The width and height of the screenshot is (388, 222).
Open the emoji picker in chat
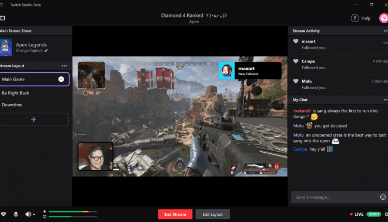click(x=383, y=197)
